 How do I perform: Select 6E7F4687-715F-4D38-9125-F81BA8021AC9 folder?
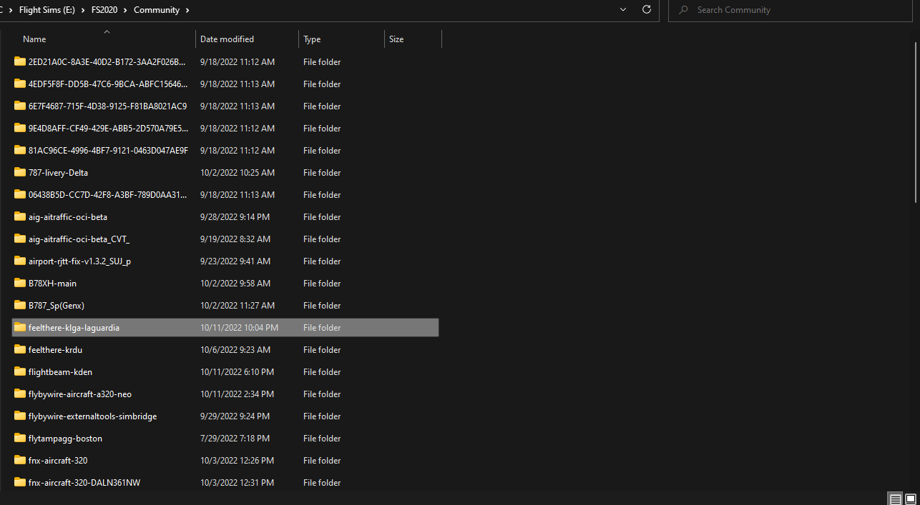click(x=107, y=106)
